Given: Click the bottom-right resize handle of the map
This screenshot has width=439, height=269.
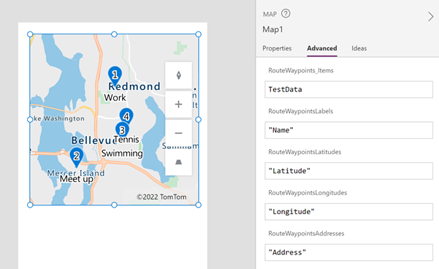Looking at the screenshot, I should coord(198,205).
